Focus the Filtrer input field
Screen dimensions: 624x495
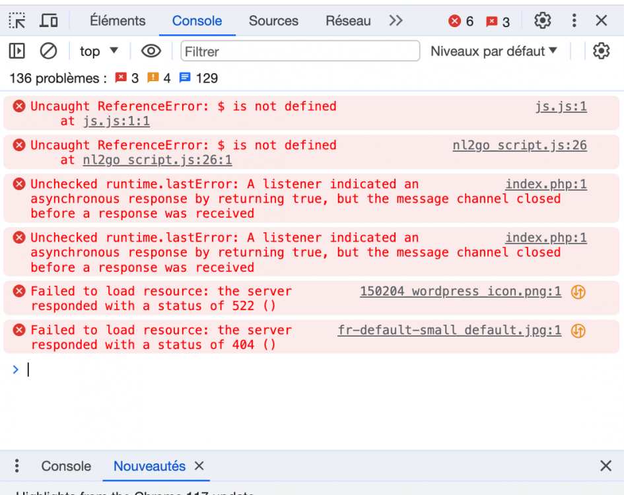click(300, 51)
